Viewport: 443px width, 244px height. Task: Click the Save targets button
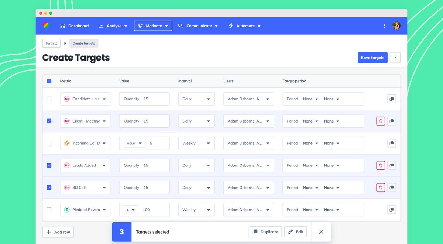click(372, 58)
